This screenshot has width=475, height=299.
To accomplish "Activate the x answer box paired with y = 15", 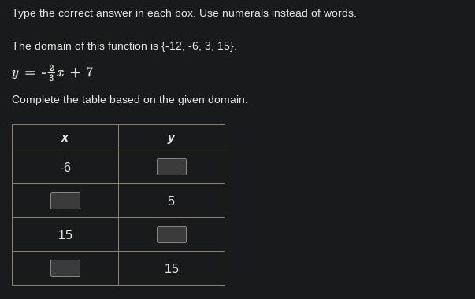I will (x=65, y=268).
